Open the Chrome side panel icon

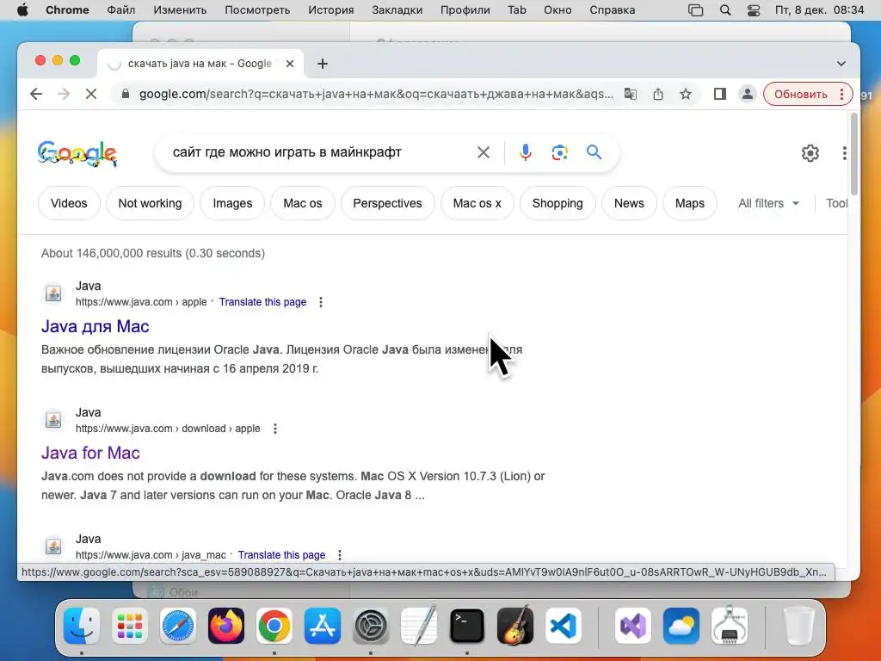pos(720,94)
